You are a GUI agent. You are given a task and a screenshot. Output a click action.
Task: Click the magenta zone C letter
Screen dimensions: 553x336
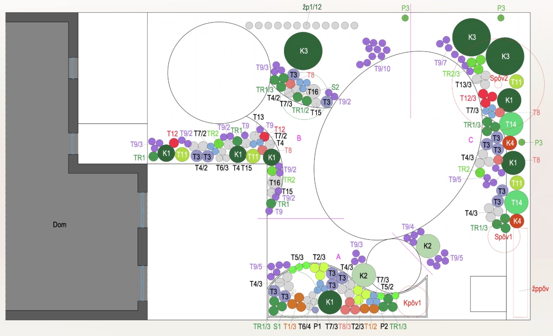(x=470, y=140)
